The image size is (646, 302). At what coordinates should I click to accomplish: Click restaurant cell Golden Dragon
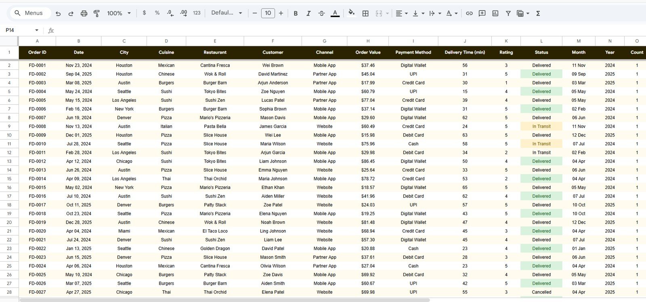[215, 248]
